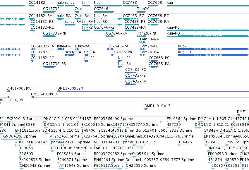249x170 pixels.
Task: Click EST DMG3A.1_1.N01.C1
Action: click(x=61, y=125)
